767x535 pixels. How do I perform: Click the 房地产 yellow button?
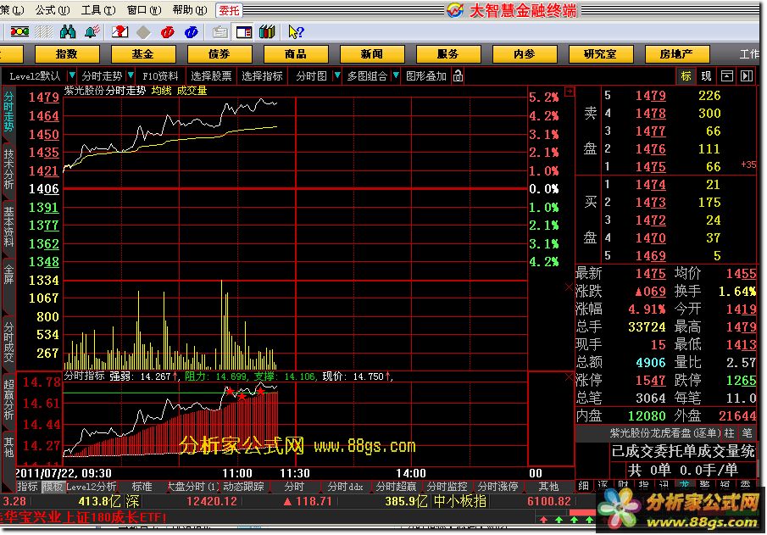point(677,54)
